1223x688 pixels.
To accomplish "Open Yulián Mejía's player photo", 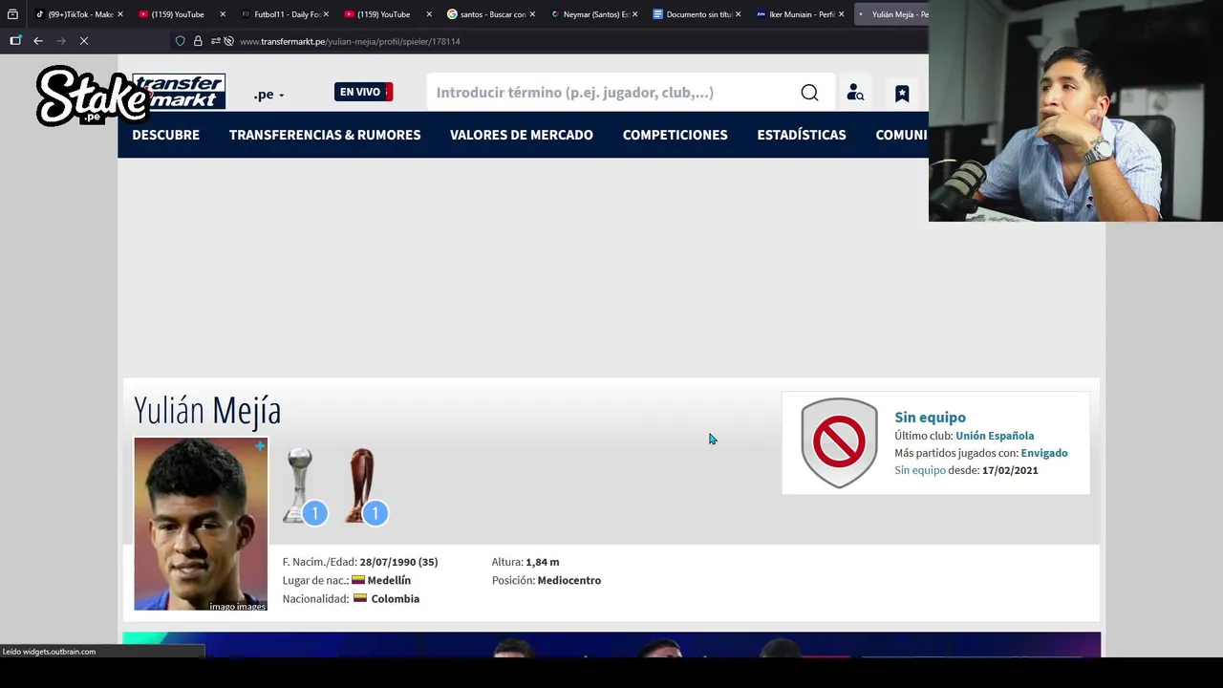I will pyautogui.click(x=201, y=524).
